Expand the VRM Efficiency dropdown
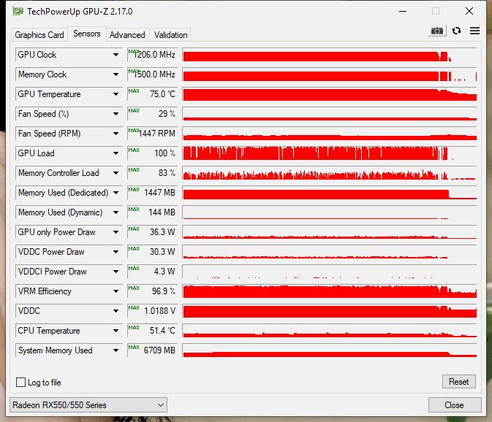The height and width of the screenshot is (422, 492). tap(116, 291)
